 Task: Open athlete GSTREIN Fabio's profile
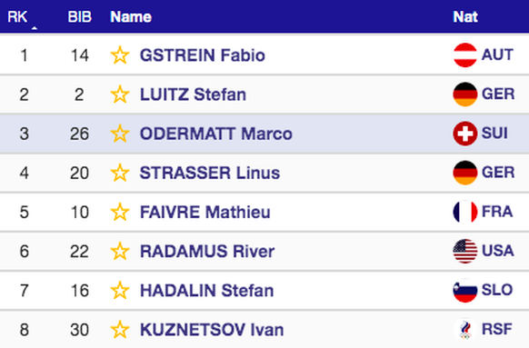click(203, 55)
